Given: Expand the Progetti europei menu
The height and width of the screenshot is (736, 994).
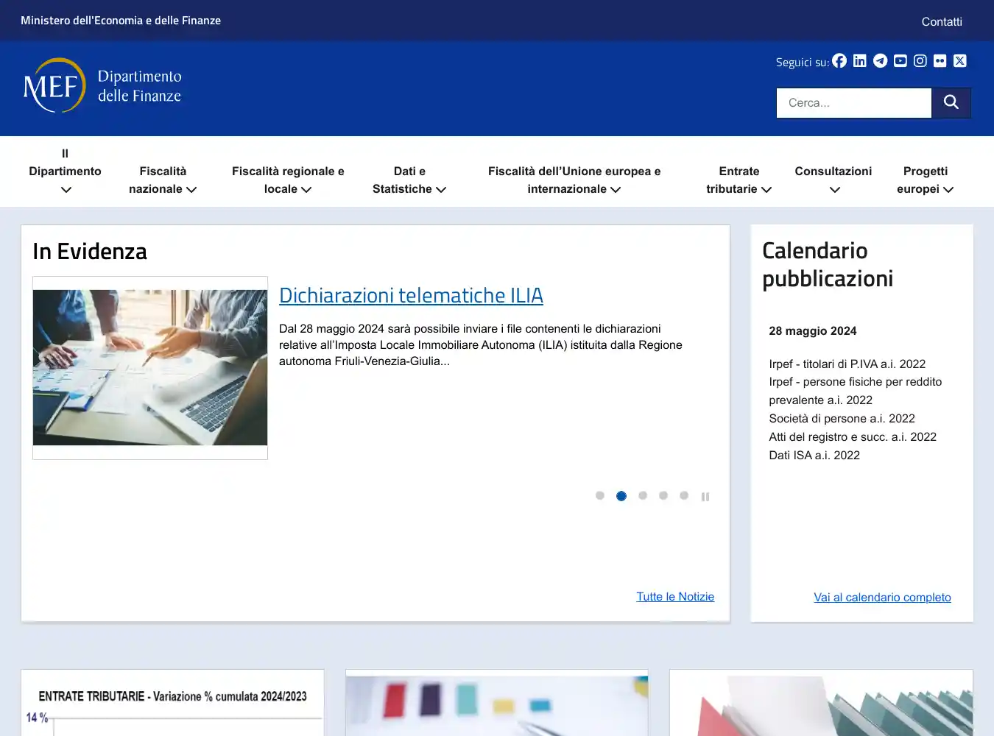Looking at the screenshot, I should click(926, 180).
